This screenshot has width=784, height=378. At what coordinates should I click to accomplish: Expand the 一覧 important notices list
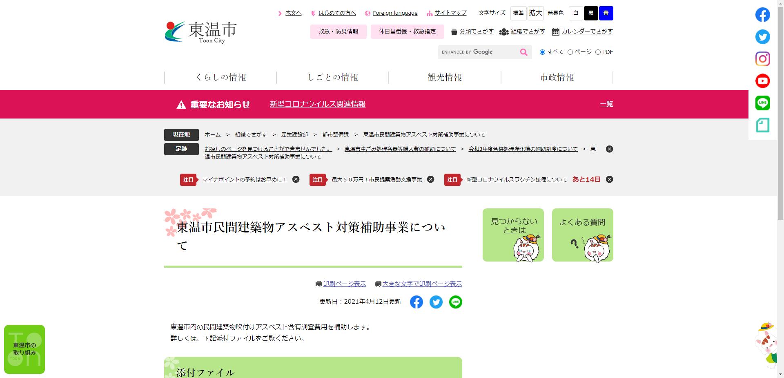click(606, 104)
